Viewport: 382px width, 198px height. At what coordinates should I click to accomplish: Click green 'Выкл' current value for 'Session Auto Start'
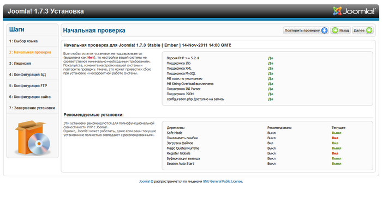point(337,164)
